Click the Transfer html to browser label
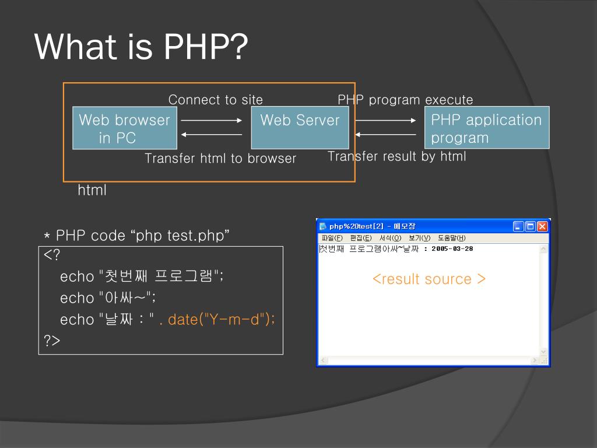Viewport: 597px width, 448px height. (x=220, y=159)
